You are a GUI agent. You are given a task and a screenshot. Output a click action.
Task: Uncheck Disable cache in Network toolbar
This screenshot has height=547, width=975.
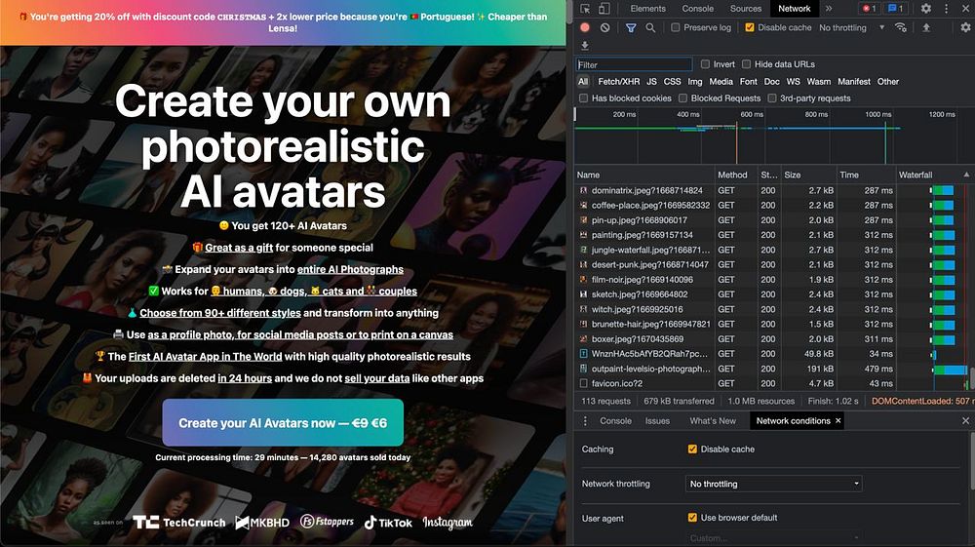point(749,27)
